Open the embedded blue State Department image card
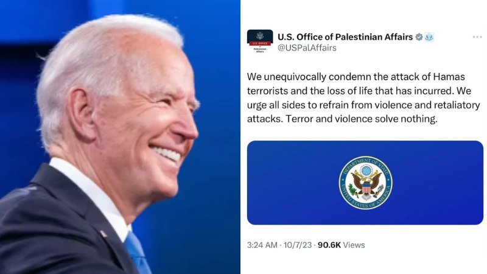This screenshot has width=487, height=274. point(365,183)
